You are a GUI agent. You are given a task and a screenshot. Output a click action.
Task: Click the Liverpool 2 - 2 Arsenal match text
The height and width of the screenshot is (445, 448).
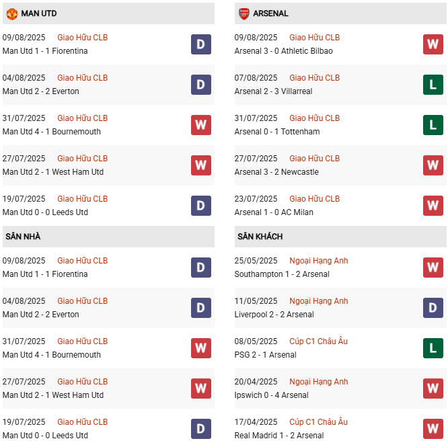point(274,315)
